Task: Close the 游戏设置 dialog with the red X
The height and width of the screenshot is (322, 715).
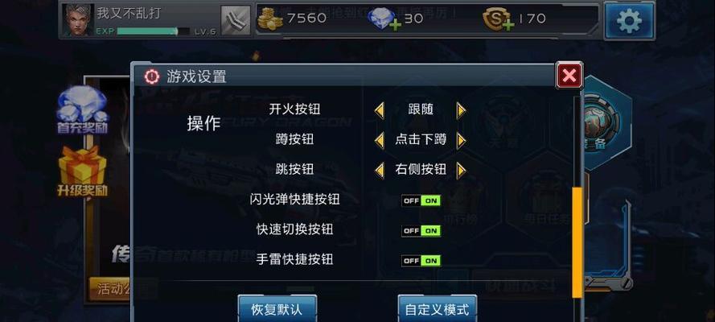Action: pyautogui.click(x=569, y=75)
